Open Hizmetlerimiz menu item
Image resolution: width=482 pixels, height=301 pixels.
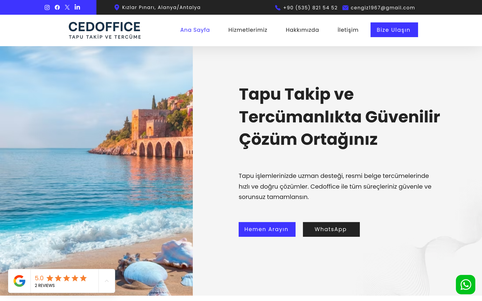[x=248, y=30]
